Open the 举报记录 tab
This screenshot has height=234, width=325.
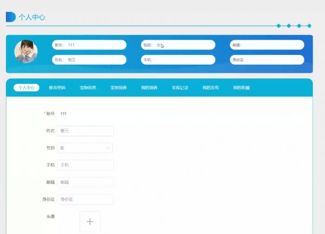(x=180, y=87)
